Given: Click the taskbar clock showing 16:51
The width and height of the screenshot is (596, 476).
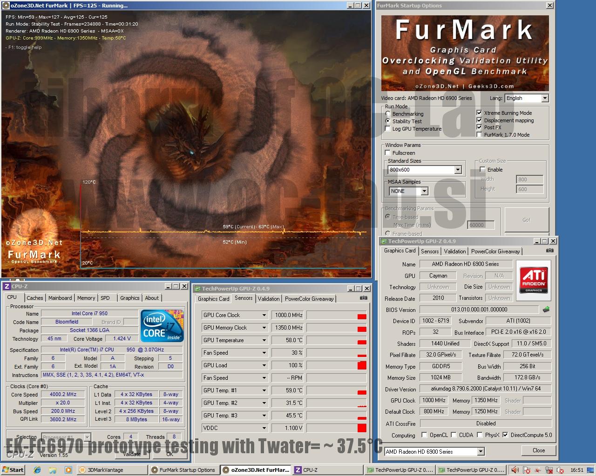Looking at the screenshot, I should point(577,470).
